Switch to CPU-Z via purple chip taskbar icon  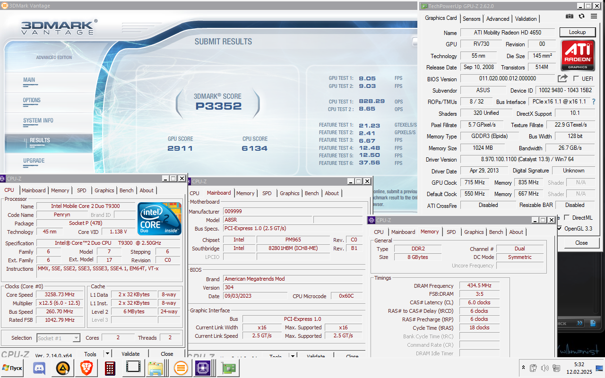click(203, 368)
